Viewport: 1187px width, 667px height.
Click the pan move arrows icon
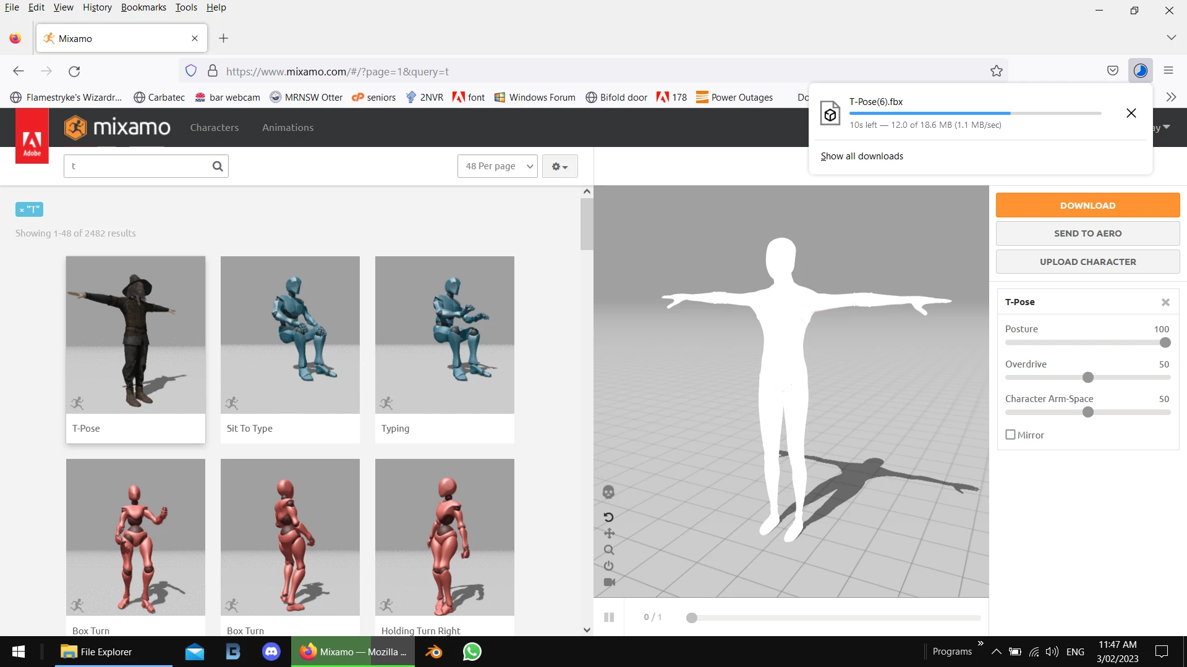(608, 533)
